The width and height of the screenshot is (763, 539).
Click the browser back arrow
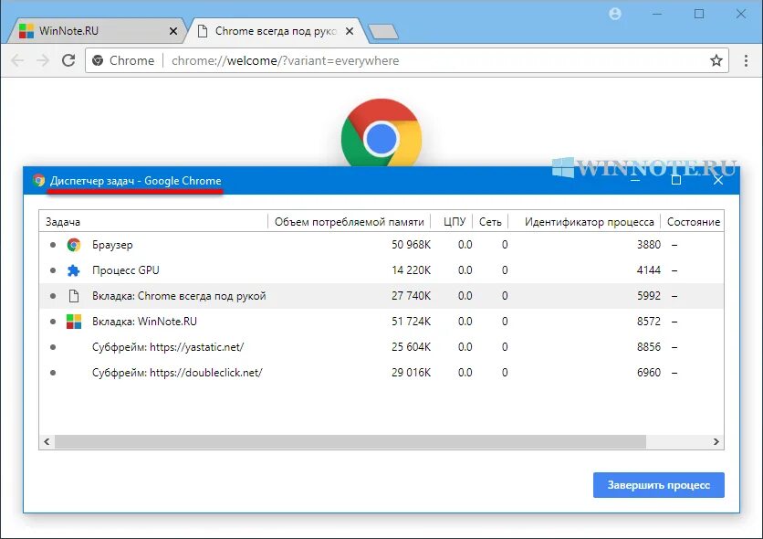(x=17, y=60)
